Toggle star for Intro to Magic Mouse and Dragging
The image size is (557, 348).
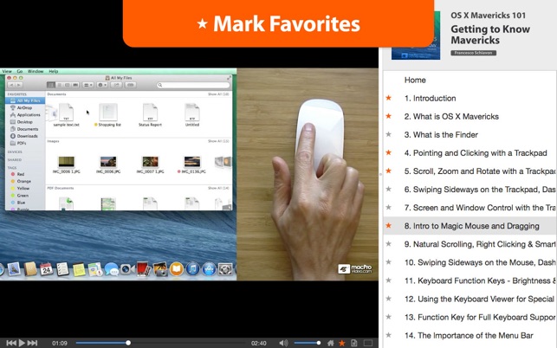point(389,225)
